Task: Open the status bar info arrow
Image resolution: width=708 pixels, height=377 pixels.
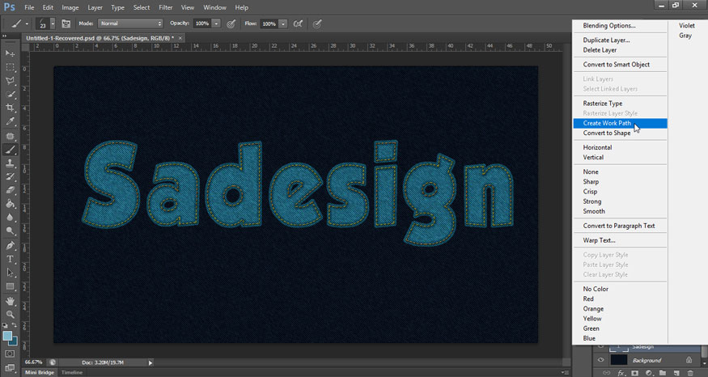Action: (151, 362)
